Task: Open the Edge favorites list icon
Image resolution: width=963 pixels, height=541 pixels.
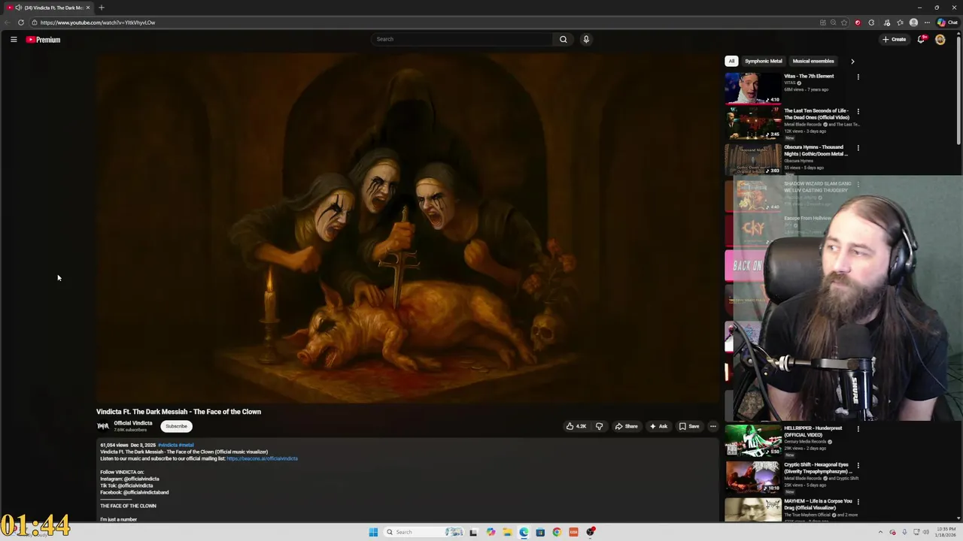Action: (901, 23)
